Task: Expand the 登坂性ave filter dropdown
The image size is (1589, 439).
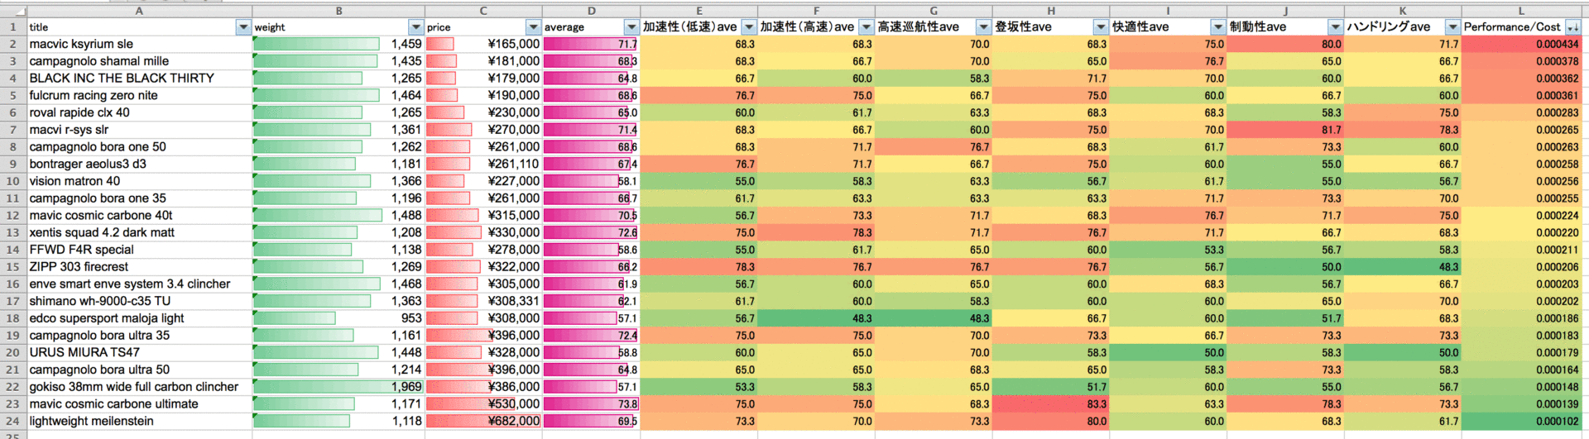Action: pos(1100,27)
